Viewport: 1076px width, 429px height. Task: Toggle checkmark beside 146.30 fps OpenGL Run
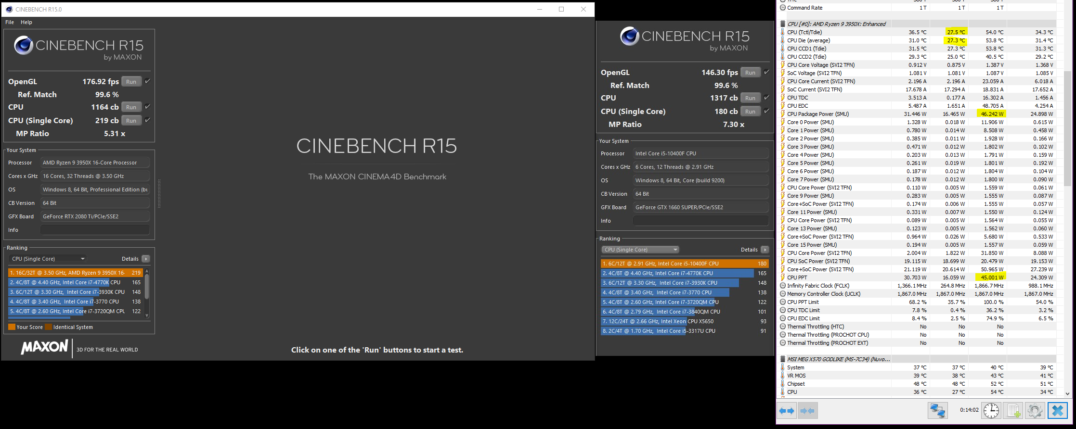[766, 72]
